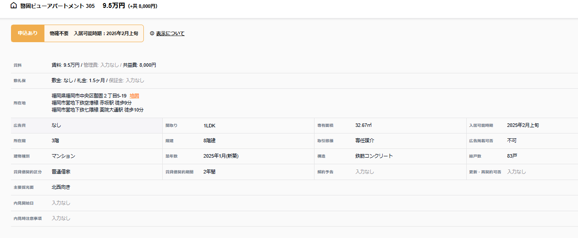Click the 更新・再契約可否 label
The height and width of the screenshot is (238, 578).
coord(485,172)
